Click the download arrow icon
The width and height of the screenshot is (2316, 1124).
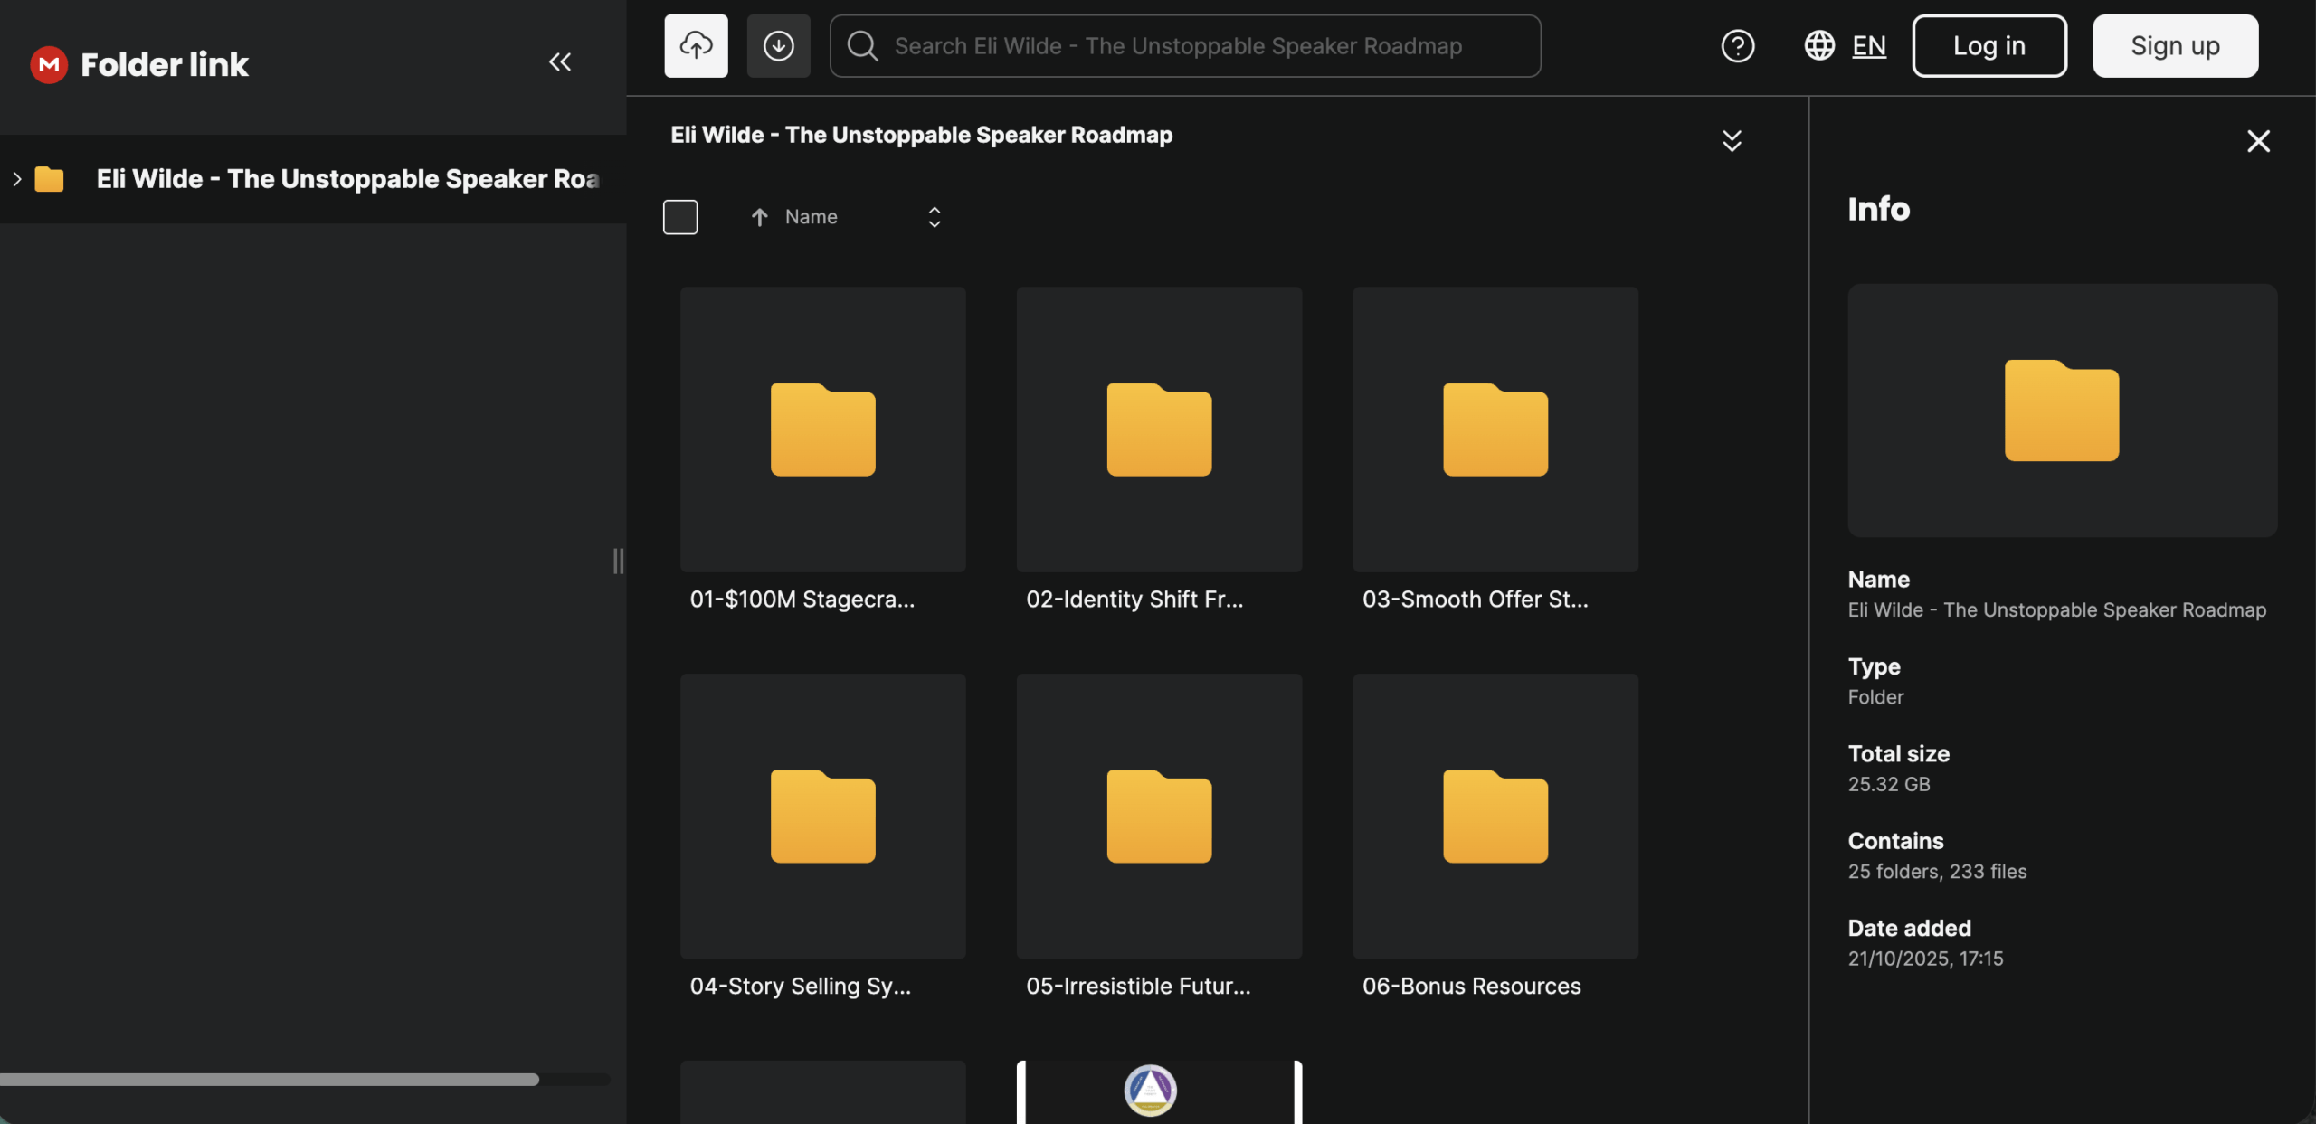[x=778, y=45]
